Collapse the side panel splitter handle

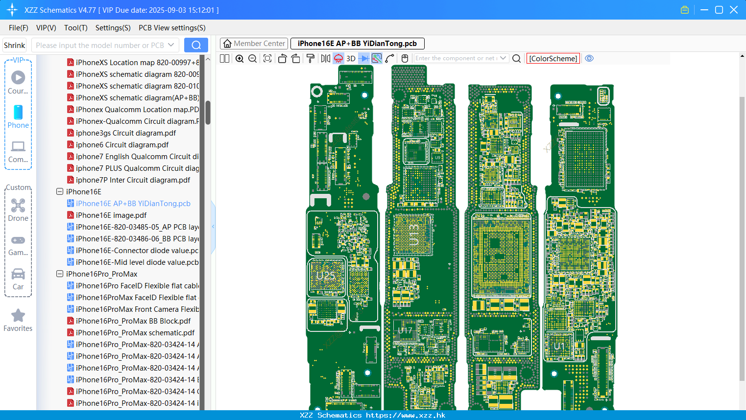pos(213,227)
